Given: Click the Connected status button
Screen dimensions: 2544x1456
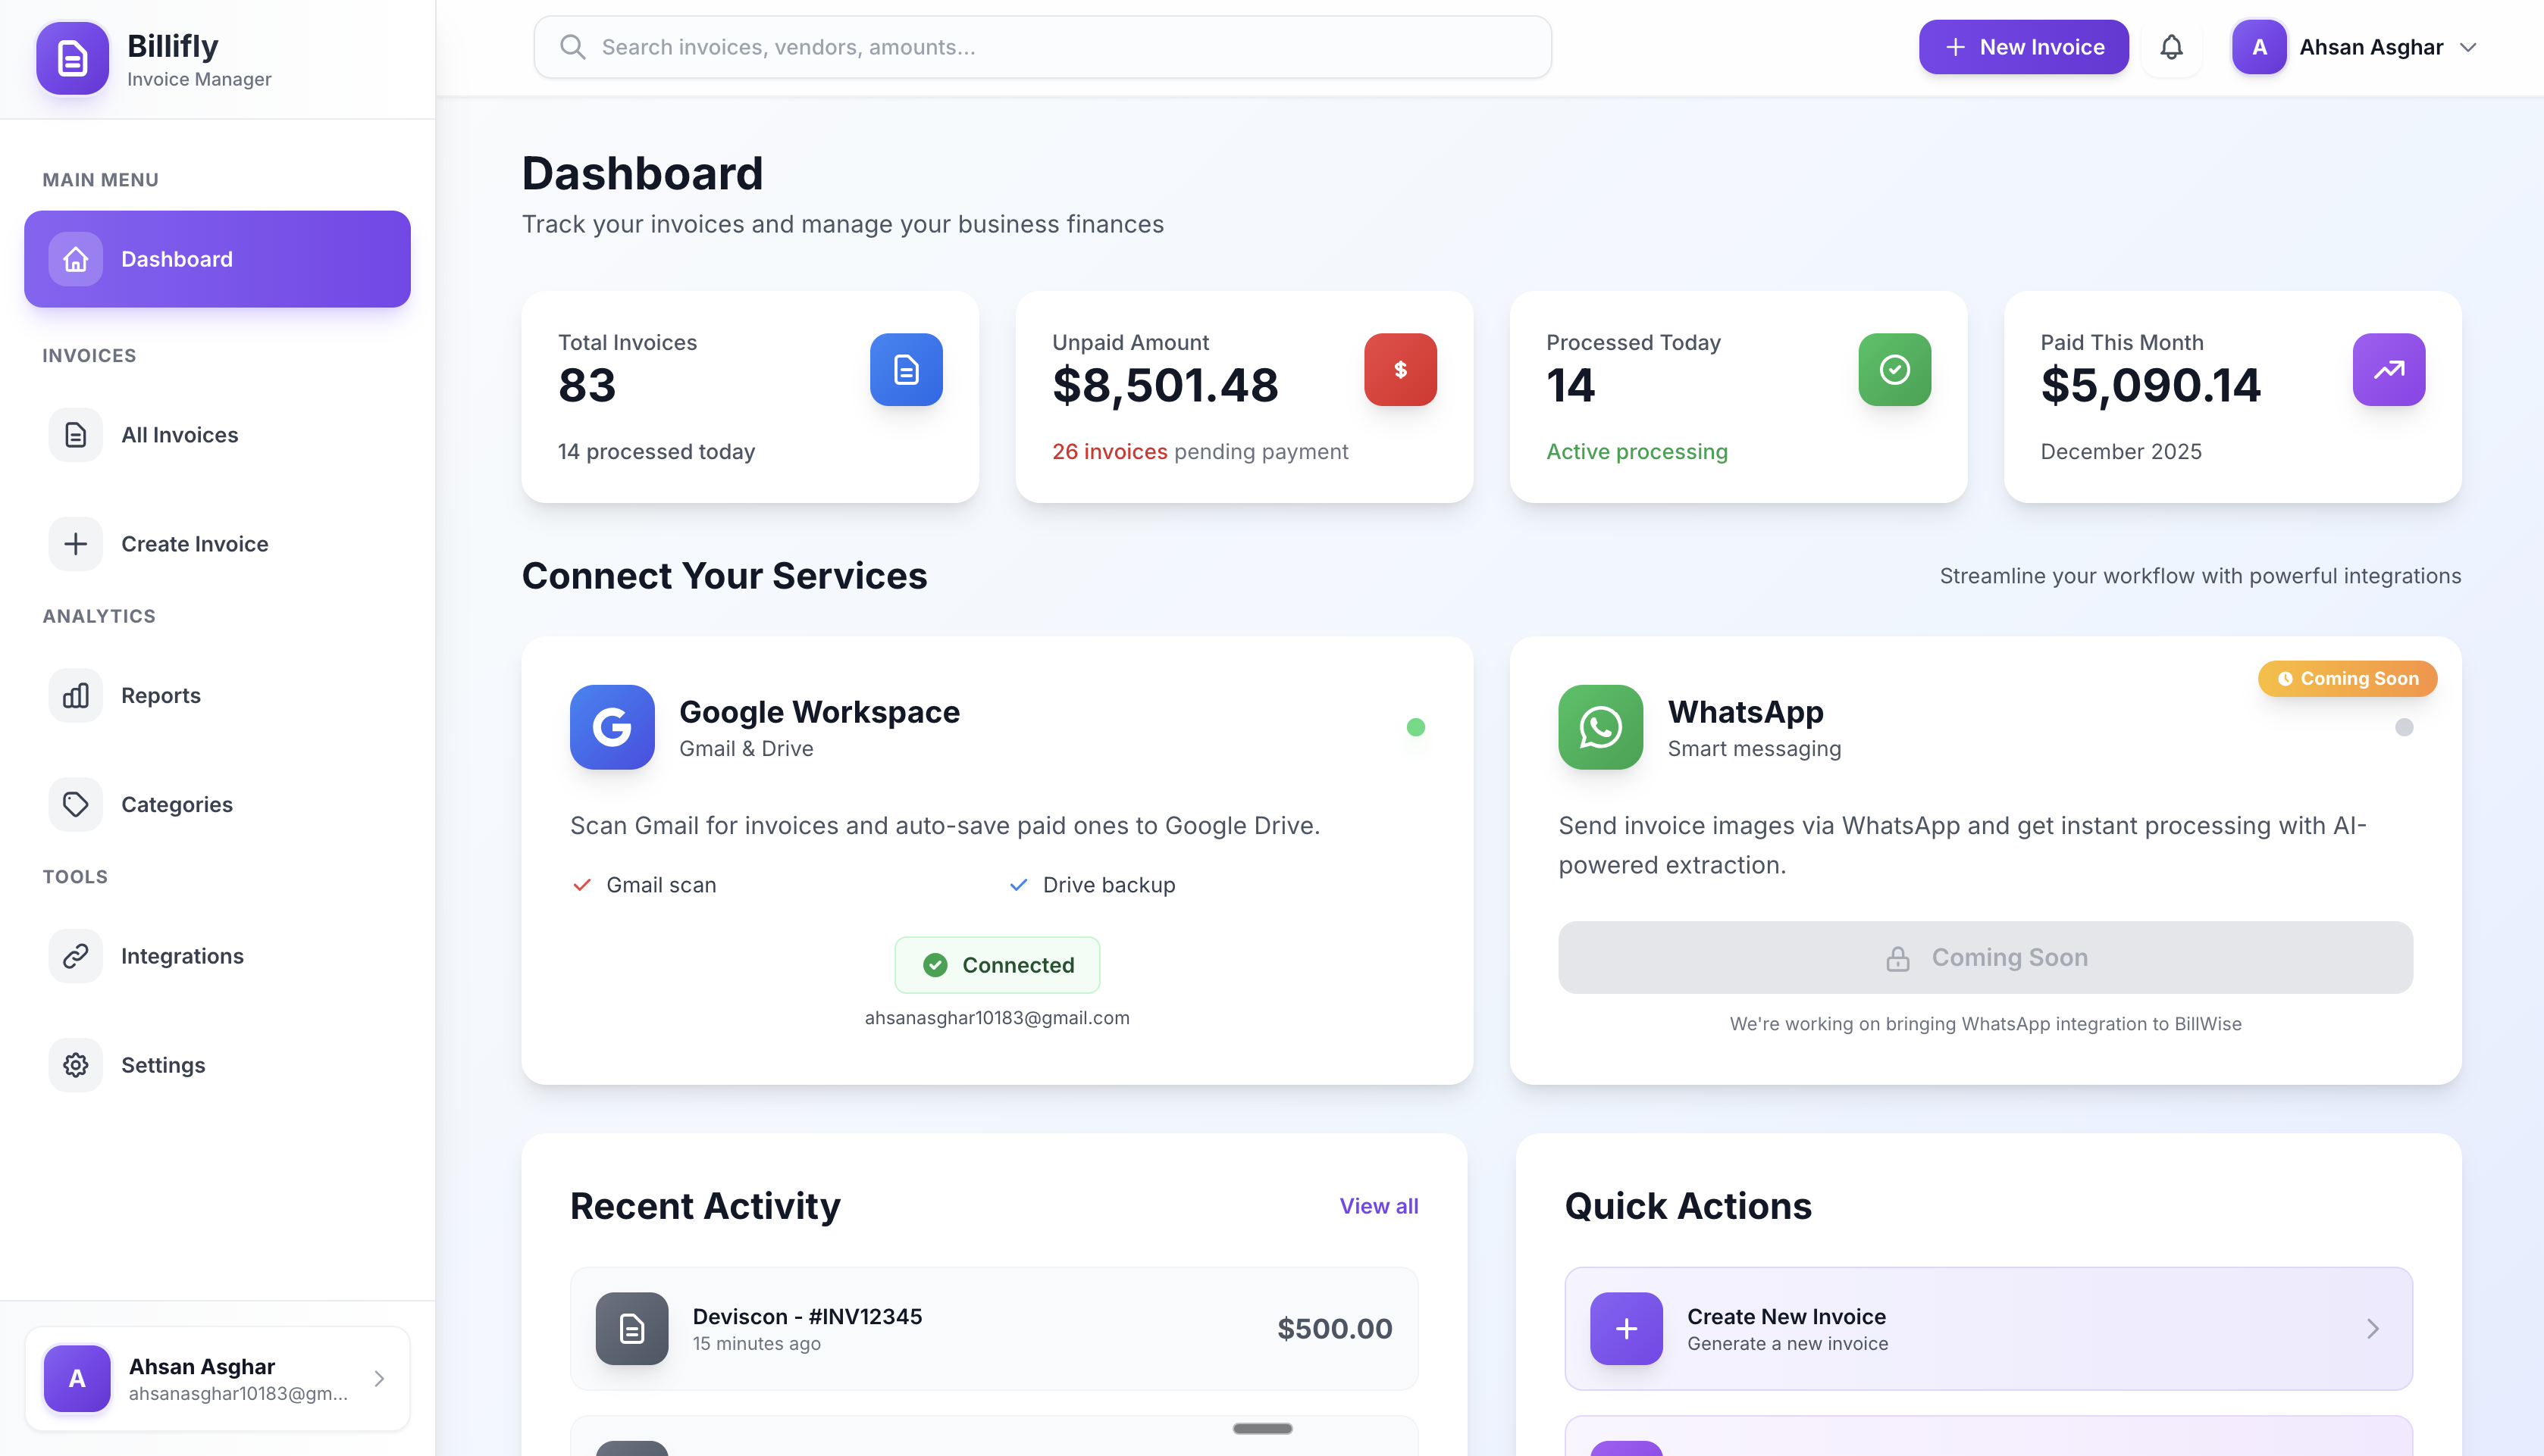Looking at the screenshot, I should (x=996, y=965).
